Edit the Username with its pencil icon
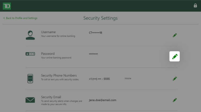 pyautogui.click(x=175, y=35)
